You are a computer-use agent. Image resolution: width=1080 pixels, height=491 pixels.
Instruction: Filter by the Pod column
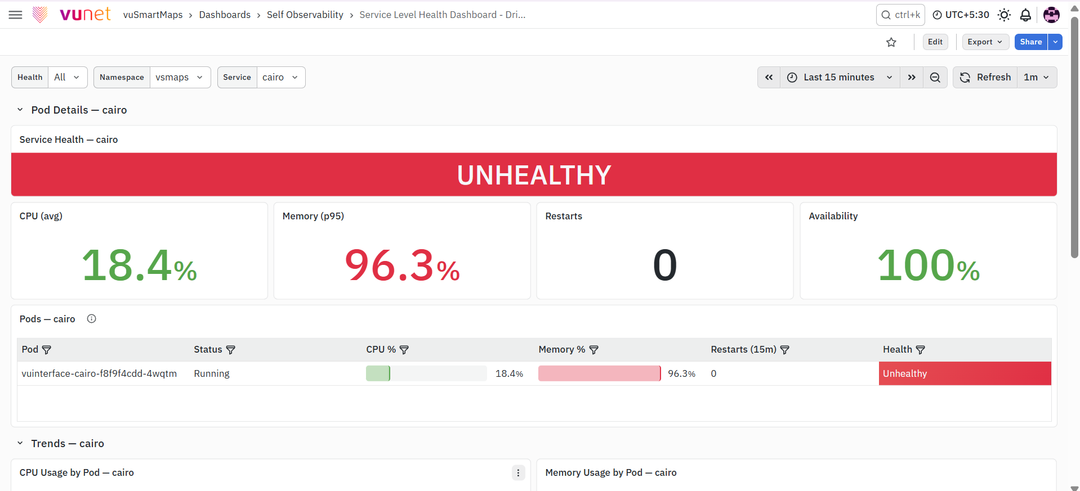pyautogui.click(x=47, y=350)
